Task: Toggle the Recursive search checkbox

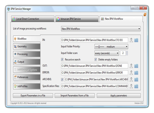Action: [x=62, y=59]
